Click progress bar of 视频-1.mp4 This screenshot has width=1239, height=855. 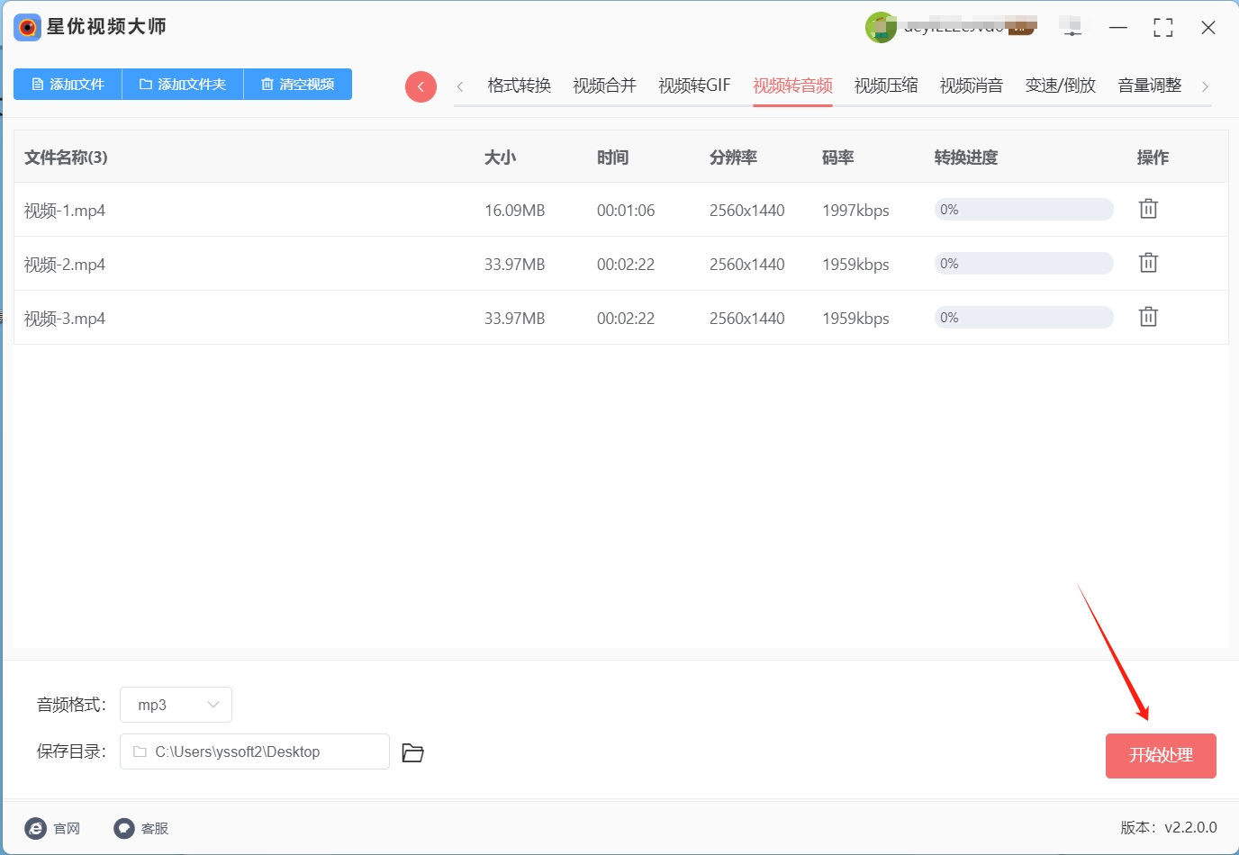coord(1024,210)
